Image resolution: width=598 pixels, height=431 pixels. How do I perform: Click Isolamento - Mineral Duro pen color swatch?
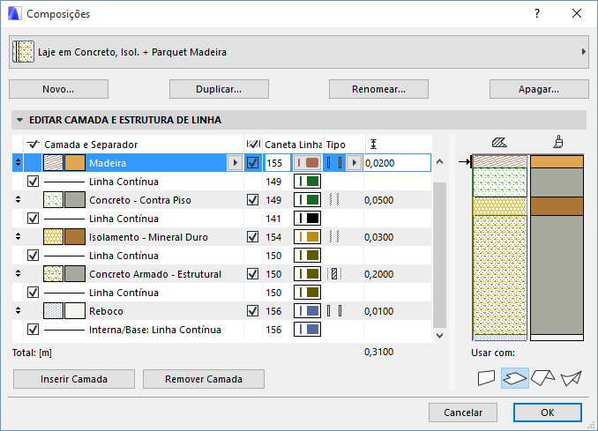tap(308, 236)
